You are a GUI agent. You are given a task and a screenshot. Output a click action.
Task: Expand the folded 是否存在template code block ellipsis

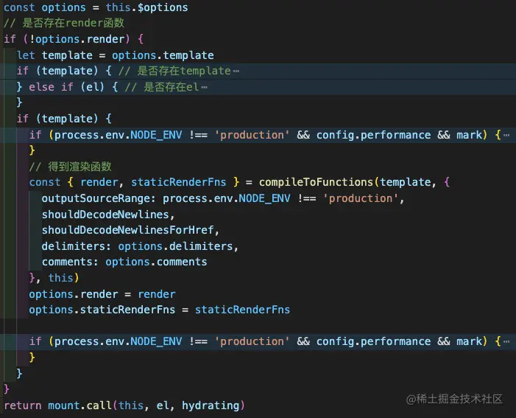(x=236, y=71)
